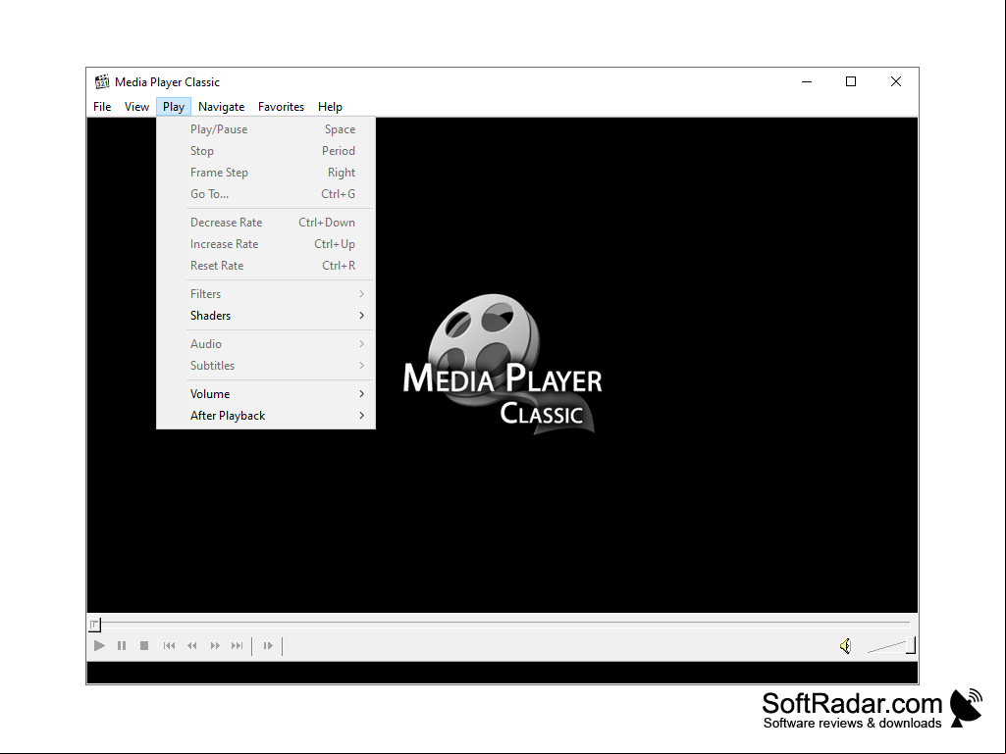Expand the Subtitles submenu

pos(266,366)
